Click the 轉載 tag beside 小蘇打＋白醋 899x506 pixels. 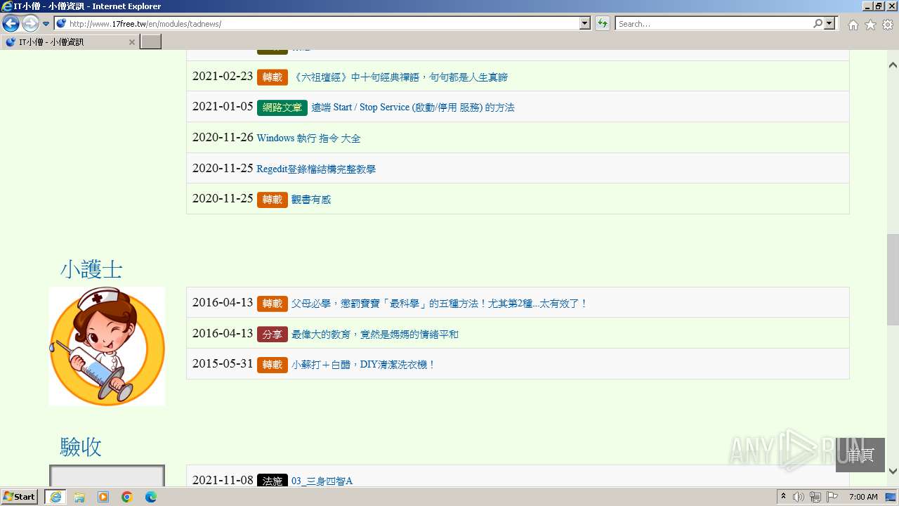click(x=273, y=365)
